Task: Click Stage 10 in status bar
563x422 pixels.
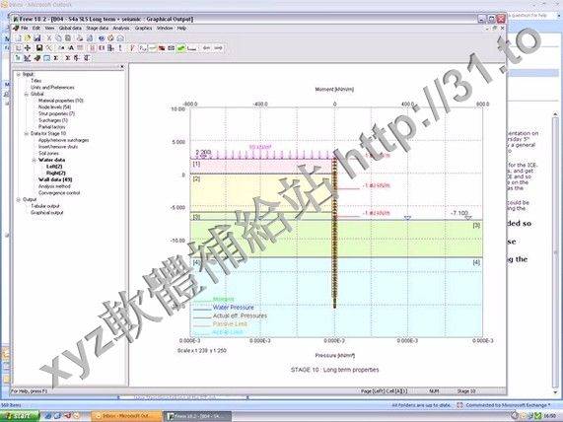Action: click(x=466, y=391)
